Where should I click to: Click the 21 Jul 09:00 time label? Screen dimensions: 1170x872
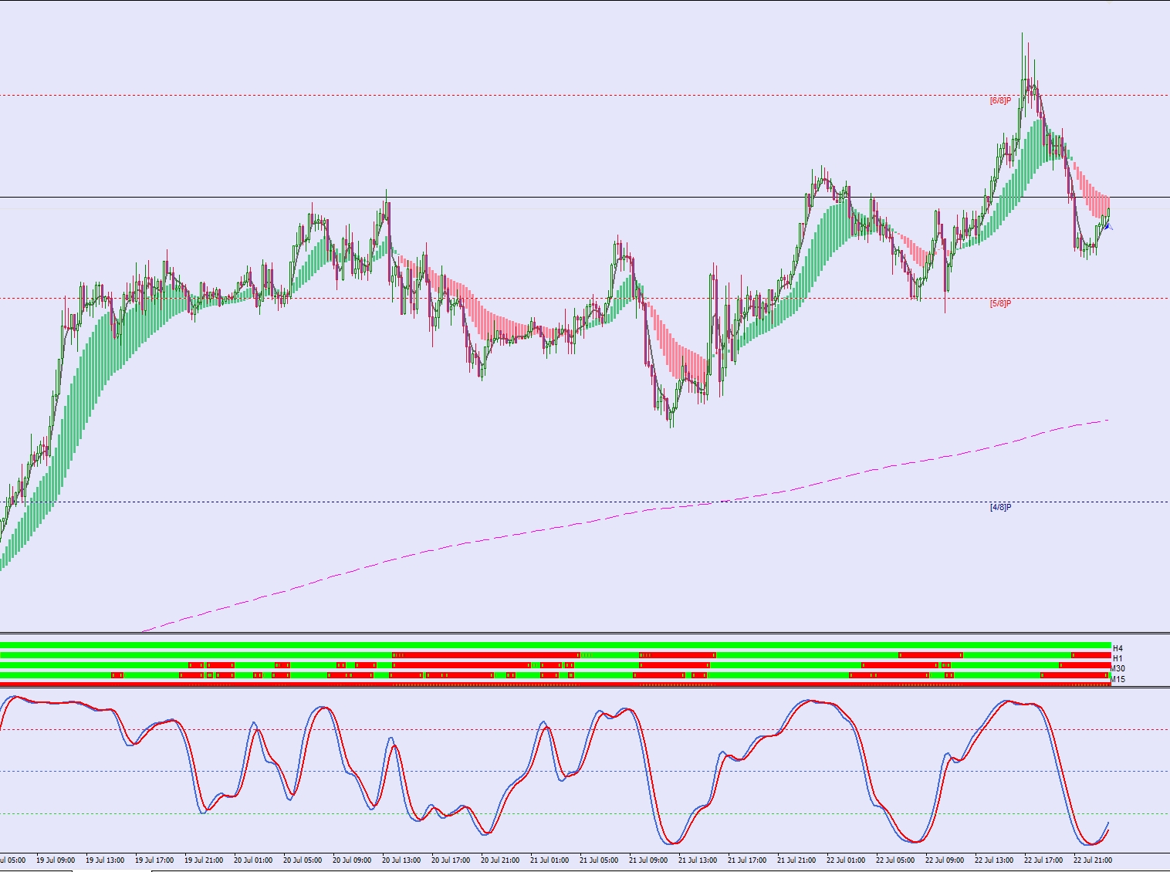[x=648, y=860]
